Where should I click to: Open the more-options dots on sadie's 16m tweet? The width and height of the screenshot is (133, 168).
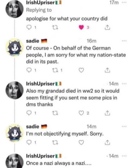124,41
